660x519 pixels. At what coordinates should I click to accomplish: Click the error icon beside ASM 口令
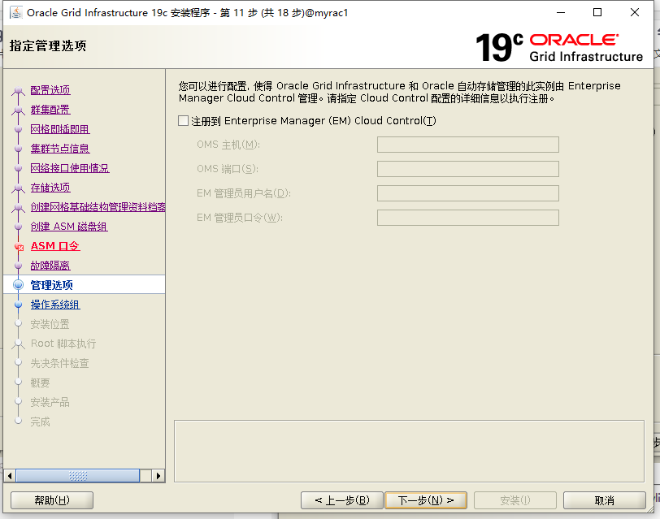click(19, 247)
